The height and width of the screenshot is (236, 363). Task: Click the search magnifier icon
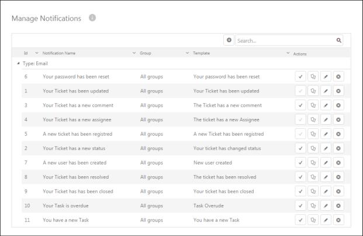(338, 40)
